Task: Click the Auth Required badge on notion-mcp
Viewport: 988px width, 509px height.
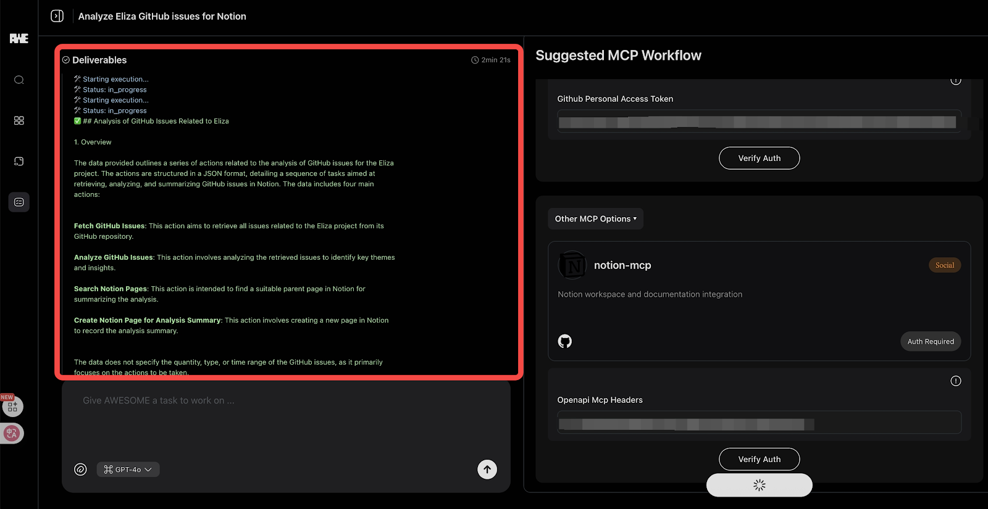Action: tap(930, 341)
